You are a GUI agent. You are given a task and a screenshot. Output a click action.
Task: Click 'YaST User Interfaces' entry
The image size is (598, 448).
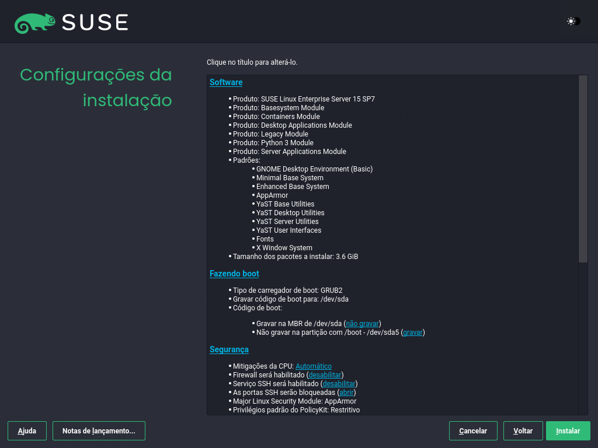coord(288,230)
